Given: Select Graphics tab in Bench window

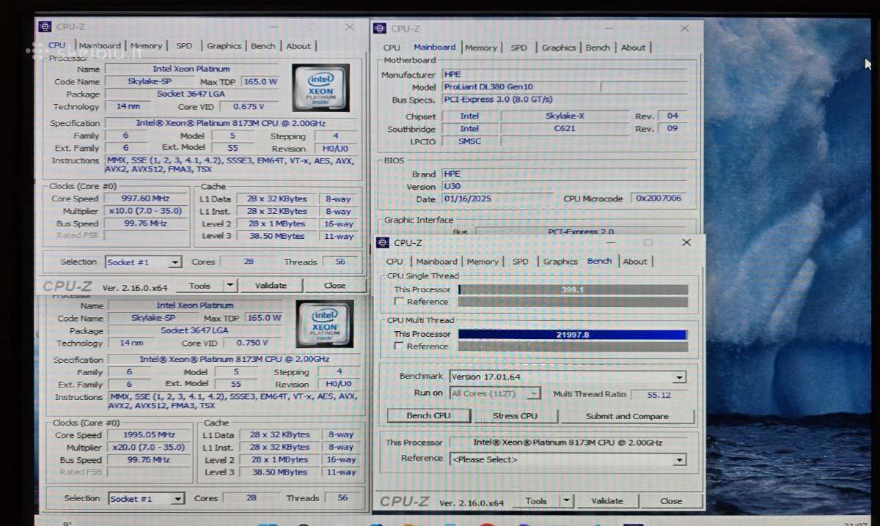Looking at the screenshot, I should pos(561,262).
